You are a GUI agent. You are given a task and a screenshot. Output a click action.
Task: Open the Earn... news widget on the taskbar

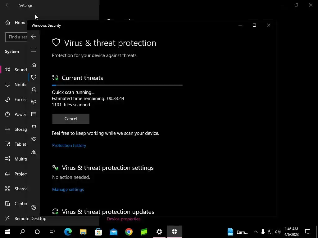pyautogui.click(x=238, y=232)
